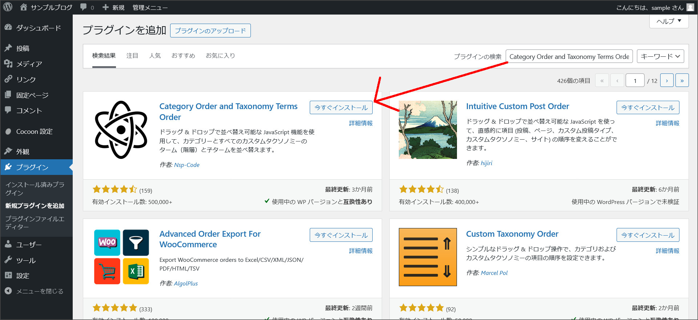Install Category Order and Taxonomy Terms Order plugin
This screenshot has width=698, height=320.
[341, 108]
